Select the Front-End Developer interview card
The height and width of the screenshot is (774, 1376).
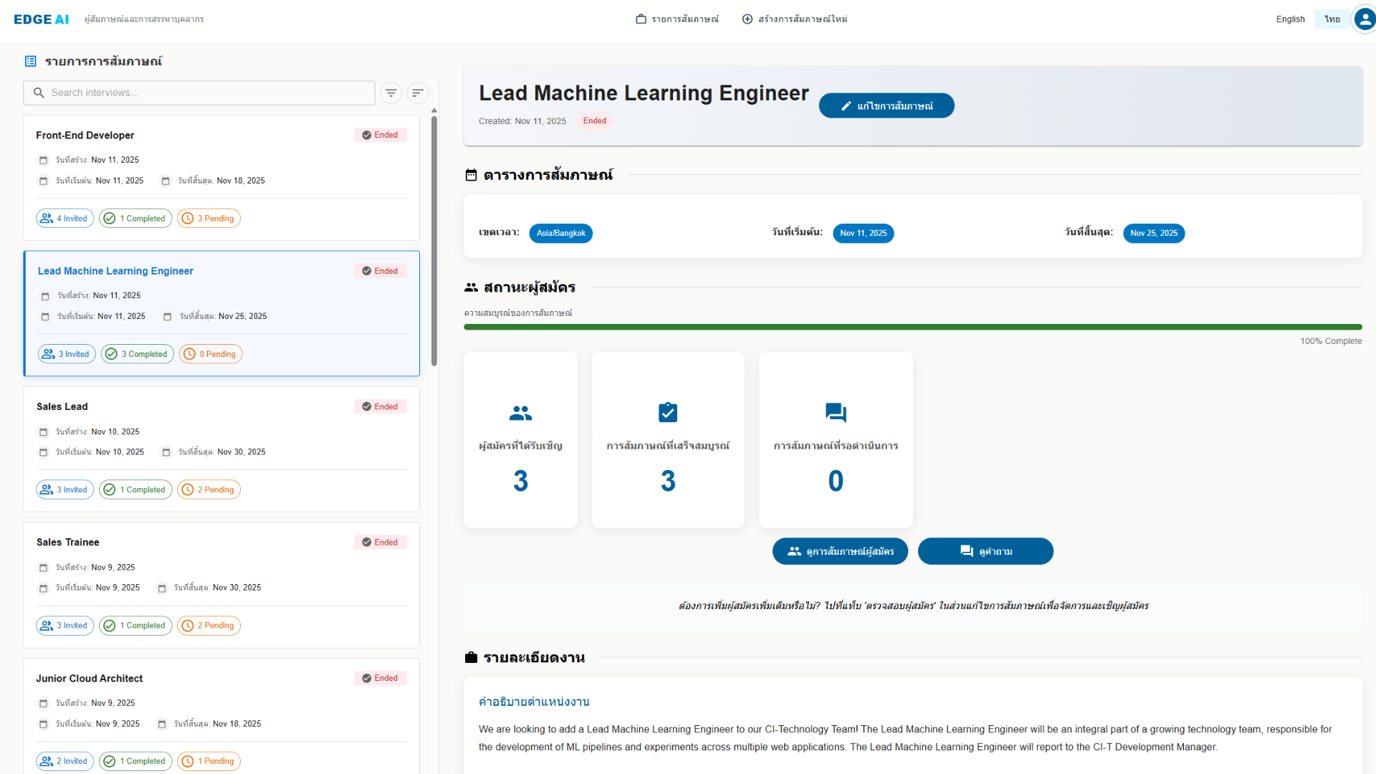(x=221, y=177)
